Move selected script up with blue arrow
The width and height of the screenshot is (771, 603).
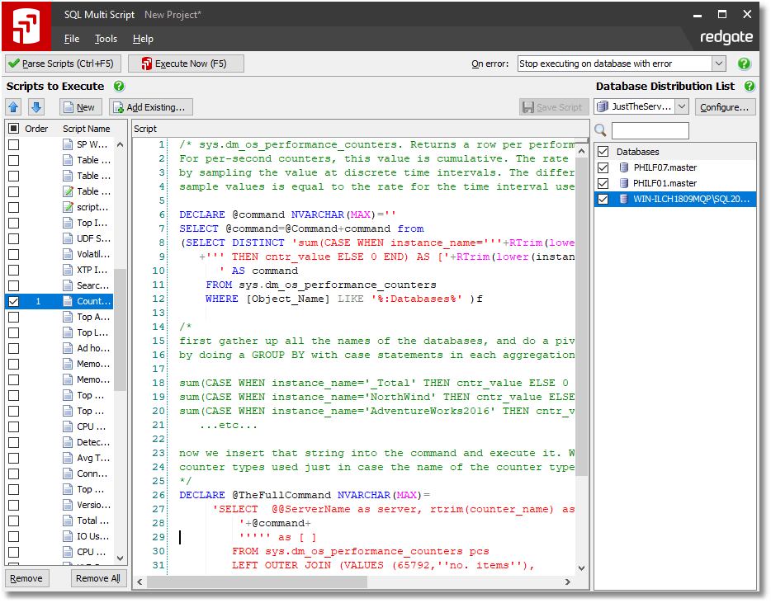click(x=13, y=106)
